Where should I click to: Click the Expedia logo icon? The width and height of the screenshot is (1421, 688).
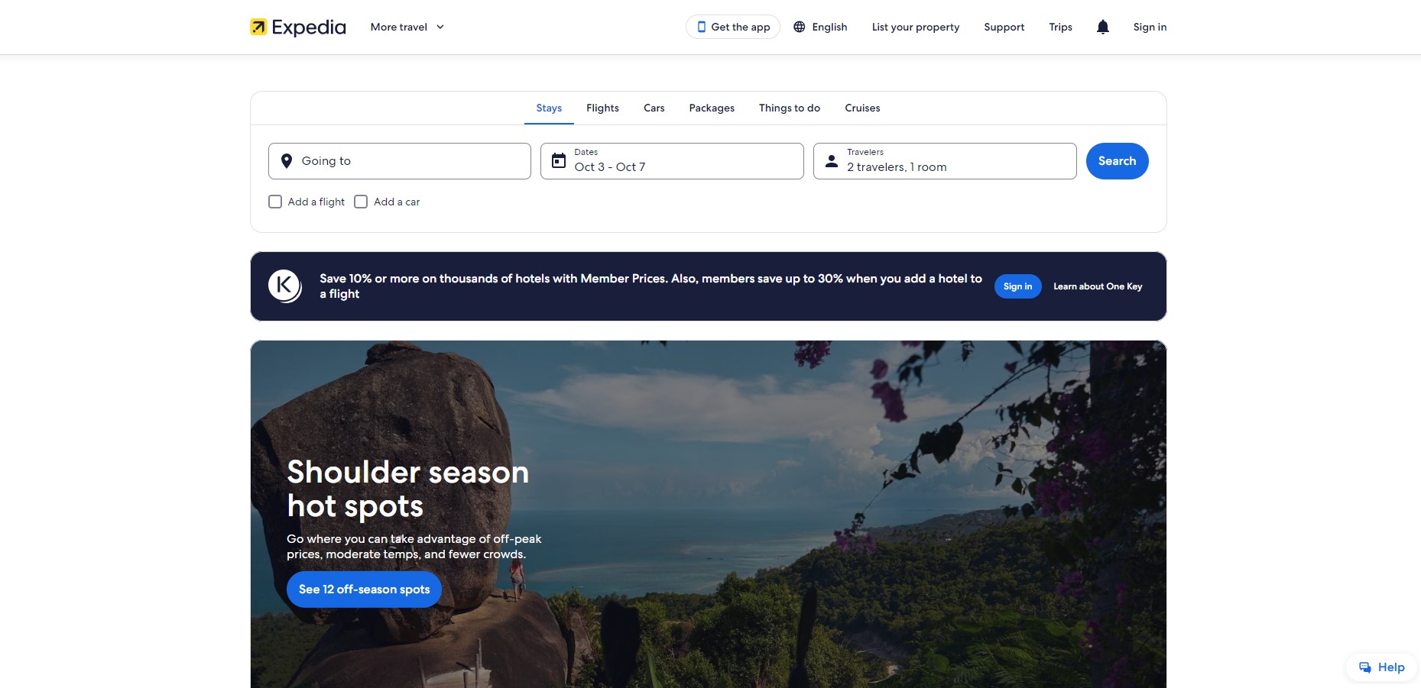258,27
